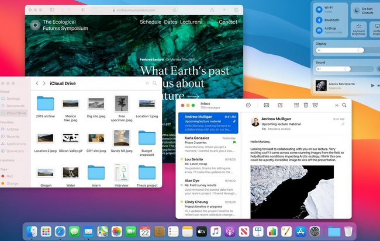380x241 pixels.
Task: Click the Safari address bar showing ecofuturesymposium.com
Action: click(134, 10)
